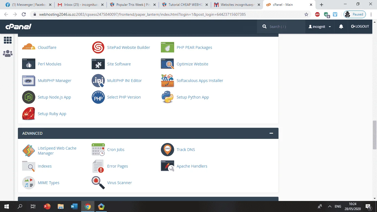The width and height of the screenshot is (377, 212).
Task: Open the Virus Scanner icon
Action: point(98,183)
